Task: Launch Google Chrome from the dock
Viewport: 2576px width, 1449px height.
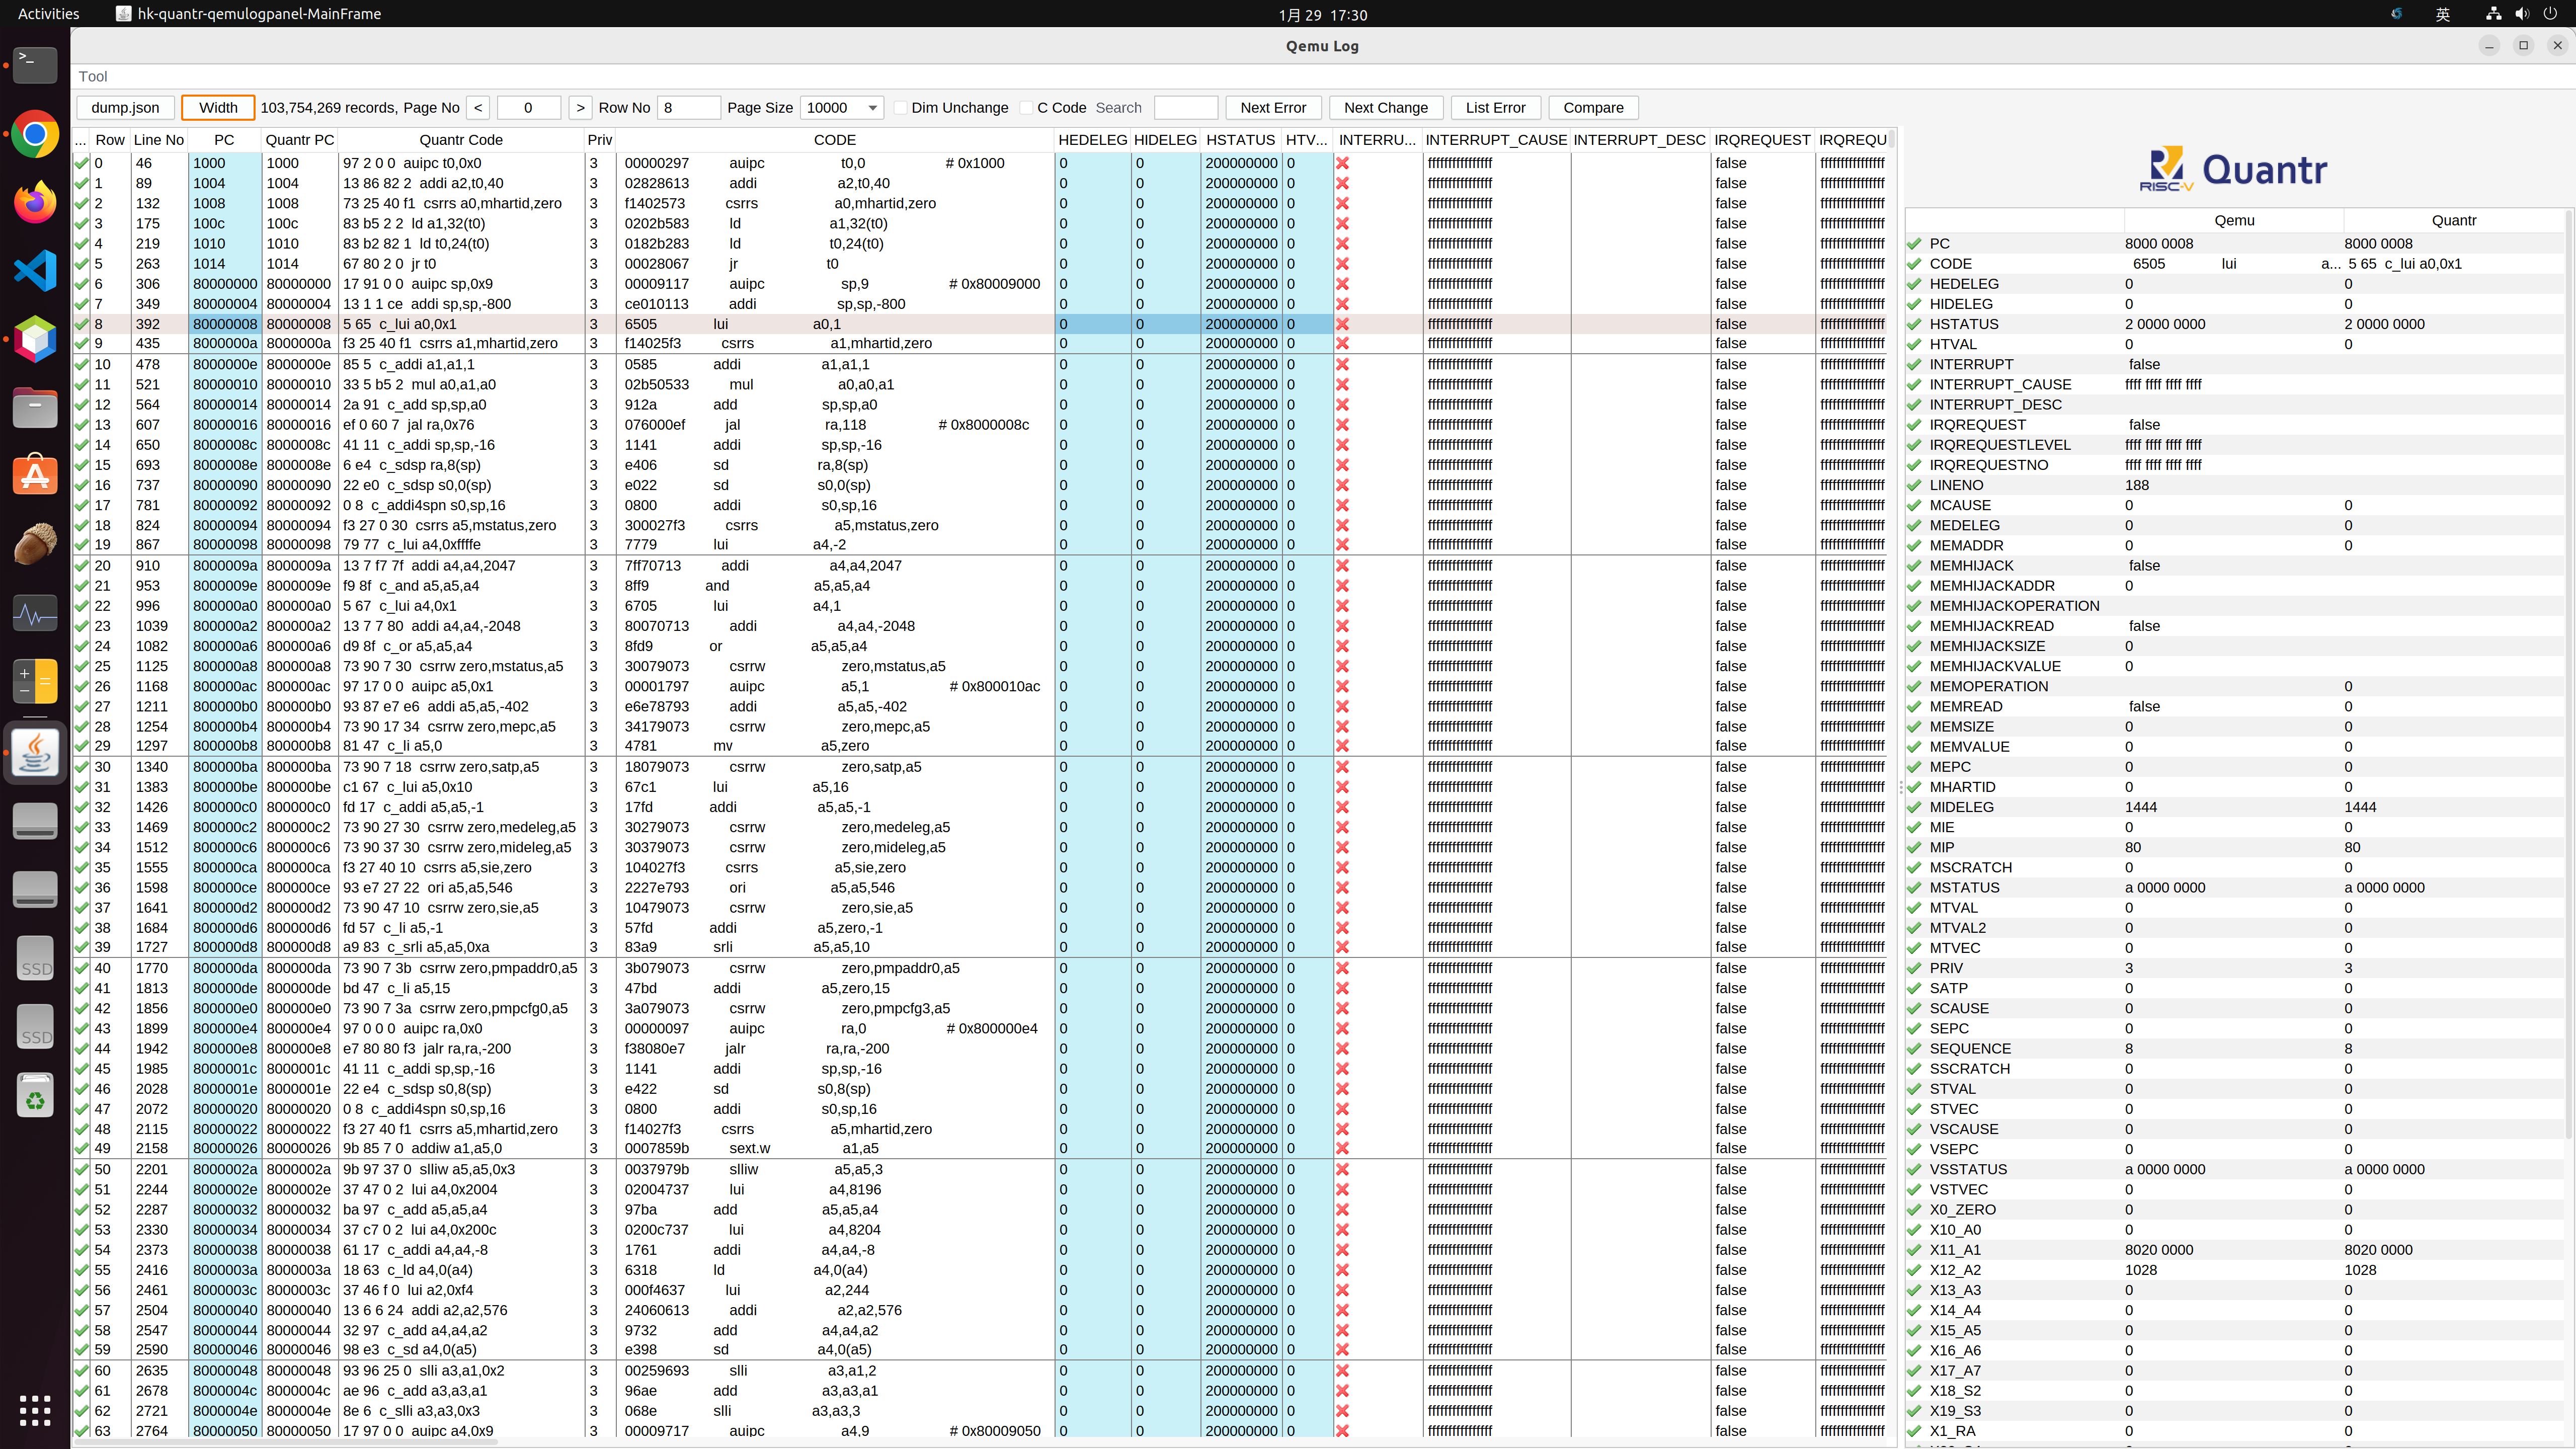Action: [35, 134]
